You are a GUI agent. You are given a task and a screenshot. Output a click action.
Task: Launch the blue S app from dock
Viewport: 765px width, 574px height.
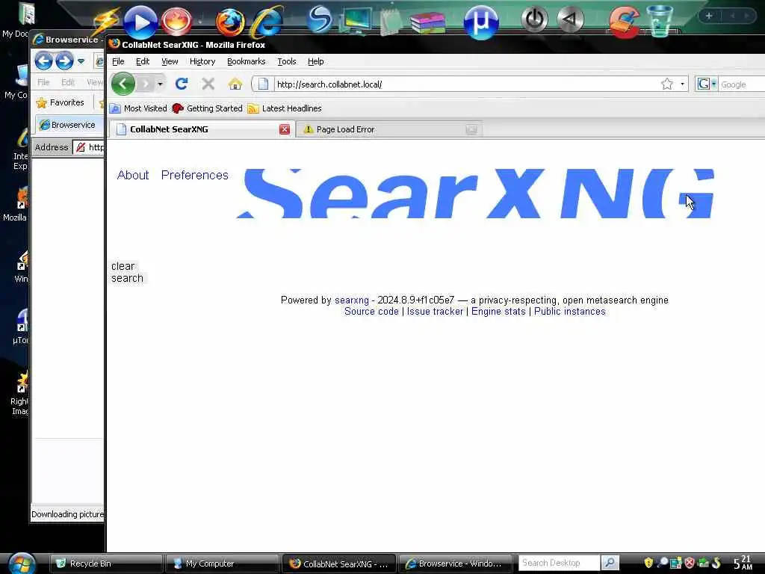[x=320, y=19]
